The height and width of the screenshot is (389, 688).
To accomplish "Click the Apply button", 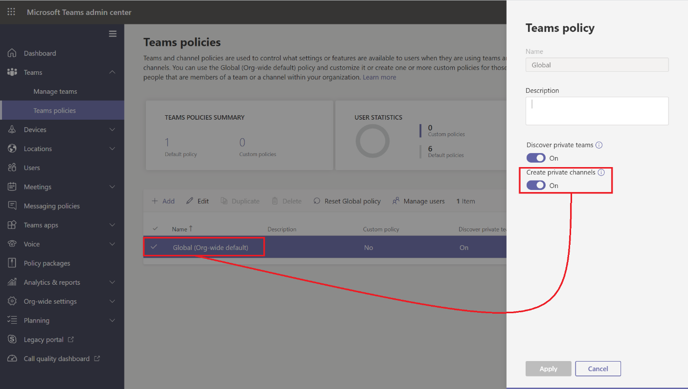I will click(548, 369).
